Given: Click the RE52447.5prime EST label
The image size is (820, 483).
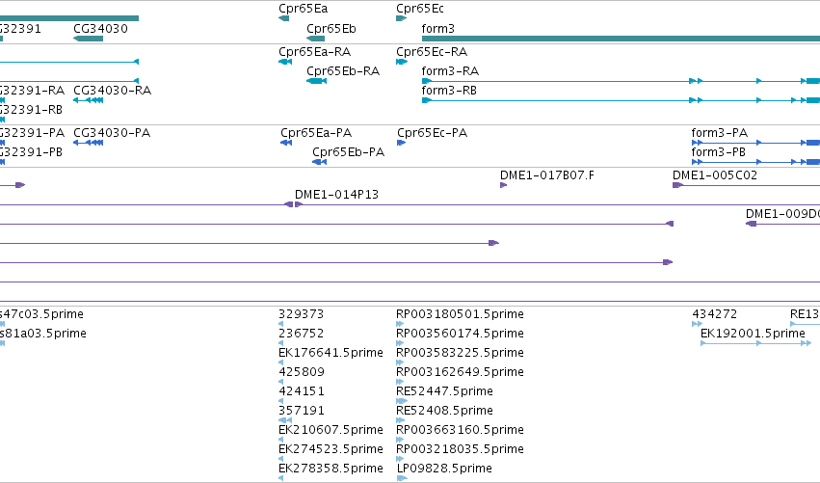Looking at the screenshot, I should point(444,391).
